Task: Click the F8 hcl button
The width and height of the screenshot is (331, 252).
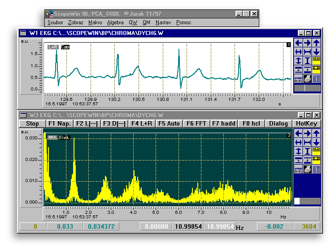Action: point(251,123)
